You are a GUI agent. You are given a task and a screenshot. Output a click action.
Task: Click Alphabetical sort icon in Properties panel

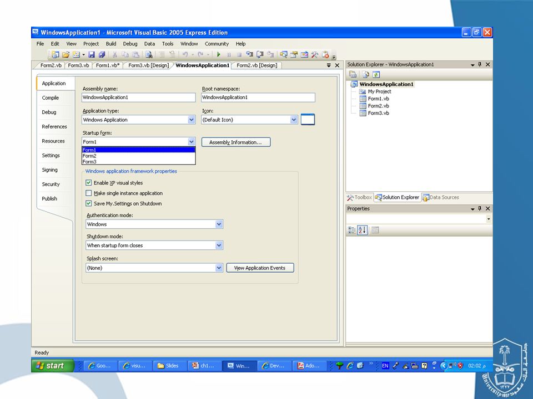(363, 231)
